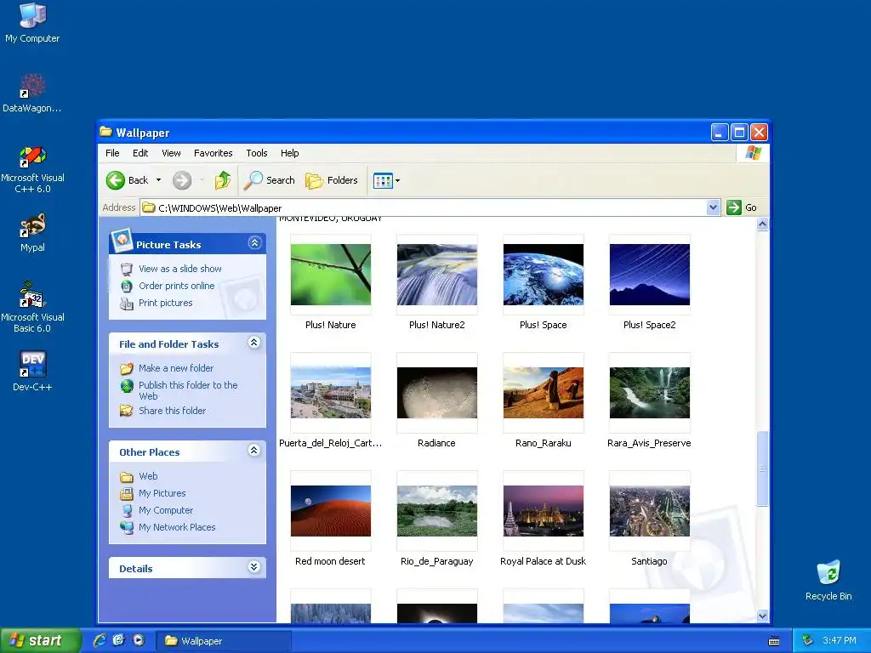871x653 pixels.
Task: Expand the Address bar dropdown
Action: pos(714,207)
